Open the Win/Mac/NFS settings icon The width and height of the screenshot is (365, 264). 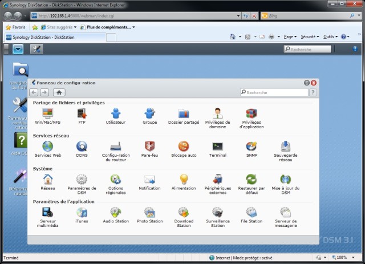[48, 113]
